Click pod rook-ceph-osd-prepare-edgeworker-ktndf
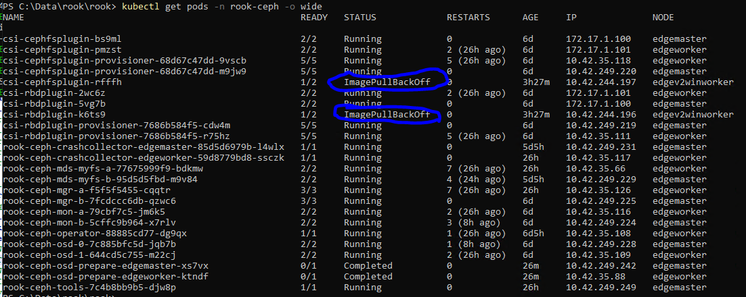 point(106,277)
